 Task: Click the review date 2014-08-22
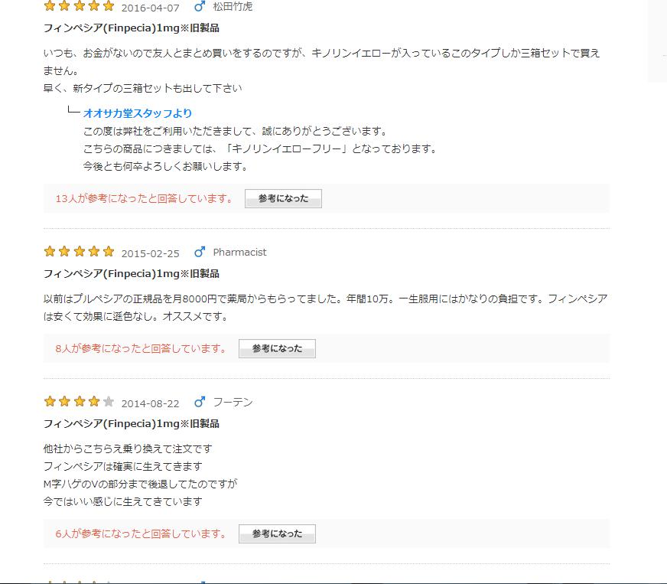(150, 403)
